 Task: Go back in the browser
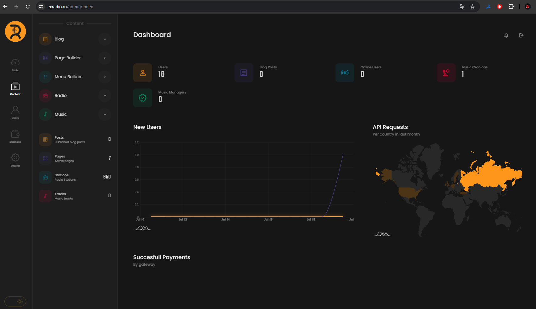coord(5,7)
